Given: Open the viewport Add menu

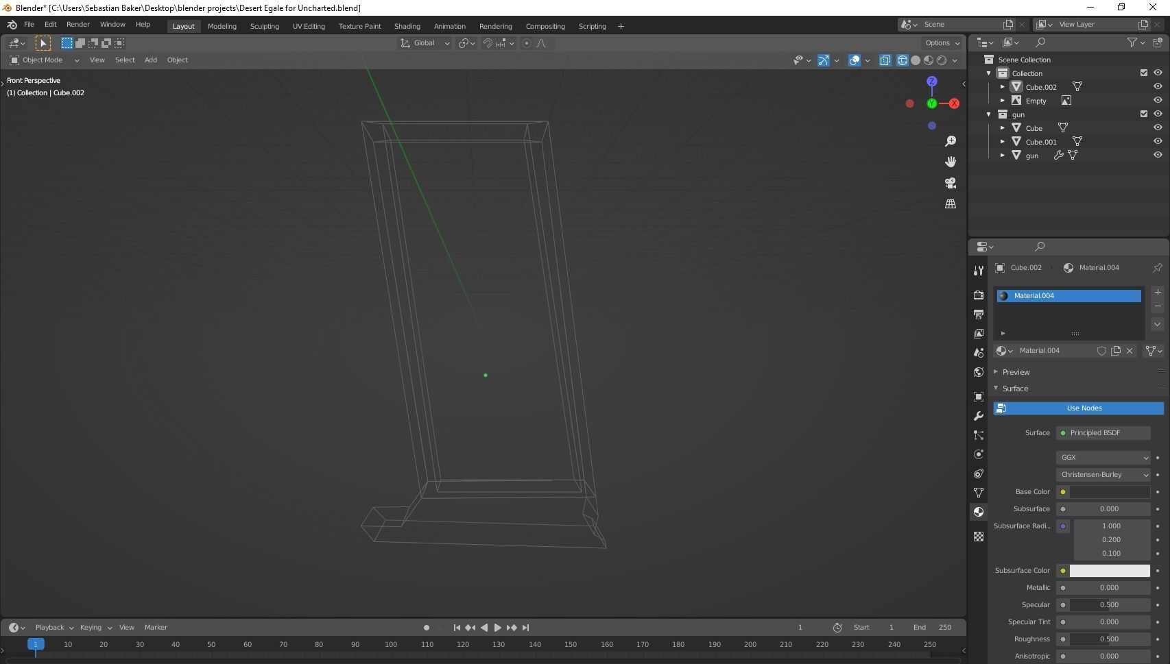Looking at the screenshot, I should click(150, 60).
